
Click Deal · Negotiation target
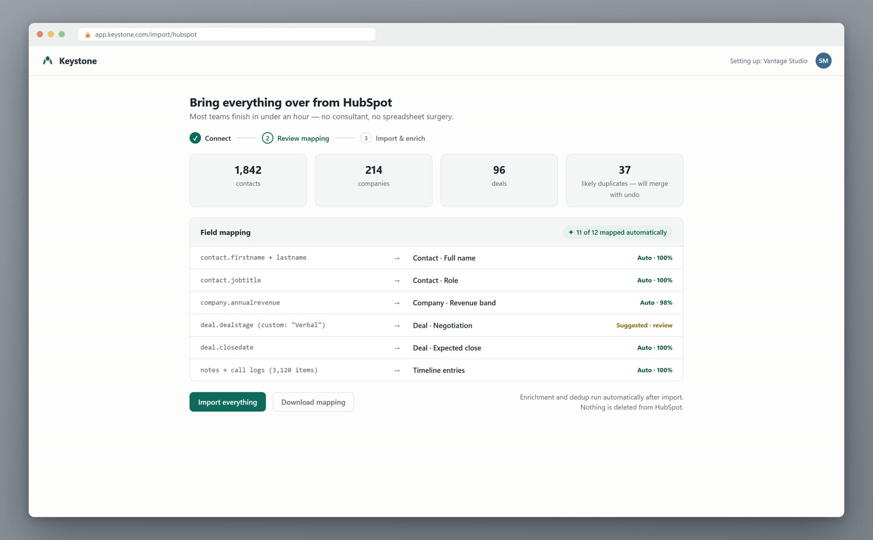pos(443,326)
